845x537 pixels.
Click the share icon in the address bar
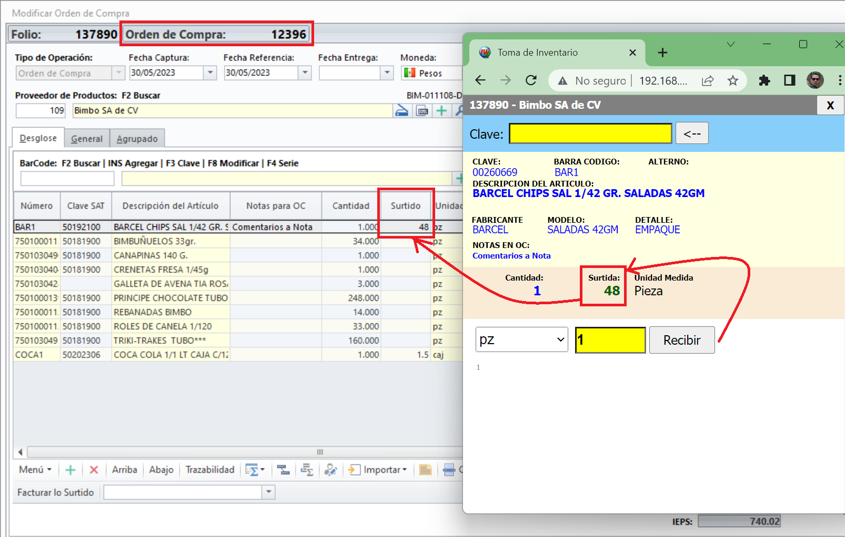coord(708,80)
